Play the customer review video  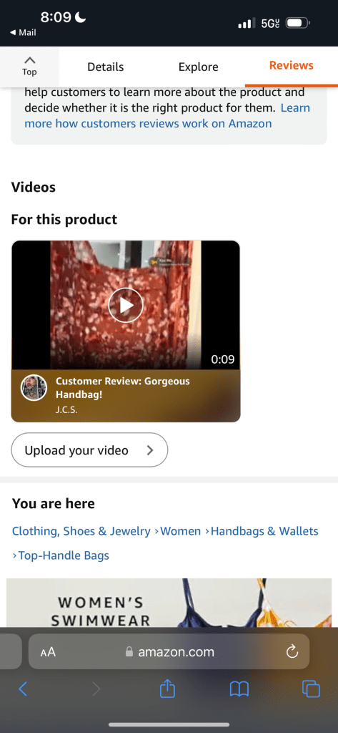click(126, 305)
